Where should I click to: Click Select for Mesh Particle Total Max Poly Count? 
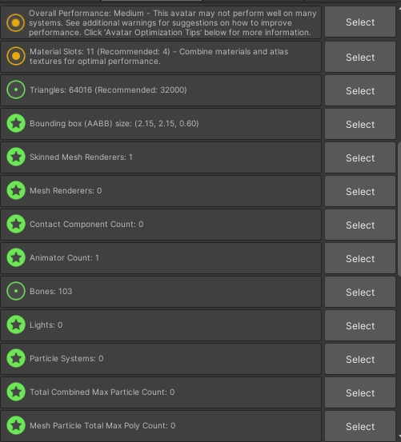pos(360,426)
